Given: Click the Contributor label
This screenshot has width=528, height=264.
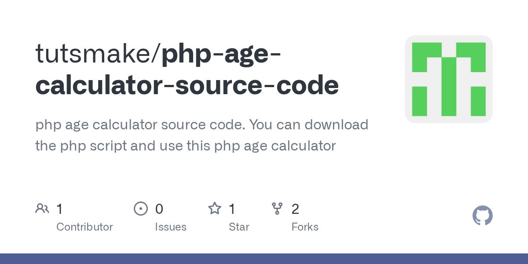Looking at the screenshot, I should [x=84, y=227].
